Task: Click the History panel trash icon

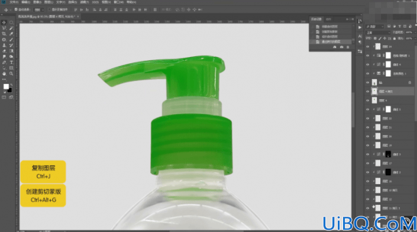Action: tap(348, 47)
